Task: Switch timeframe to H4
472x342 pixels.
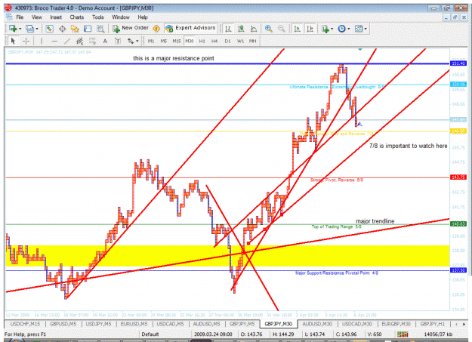Action: point(214,41)
